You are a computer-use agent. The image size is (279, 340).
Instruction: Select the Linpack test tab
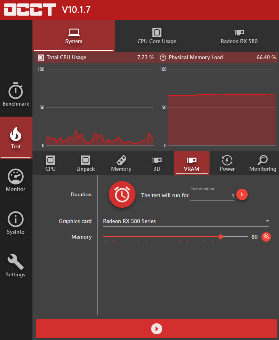tap(85, 163)
